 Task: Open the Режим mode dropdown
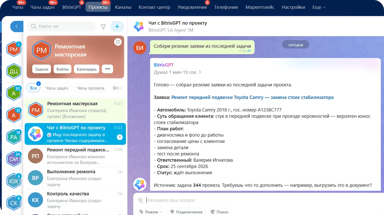[151, 212]
